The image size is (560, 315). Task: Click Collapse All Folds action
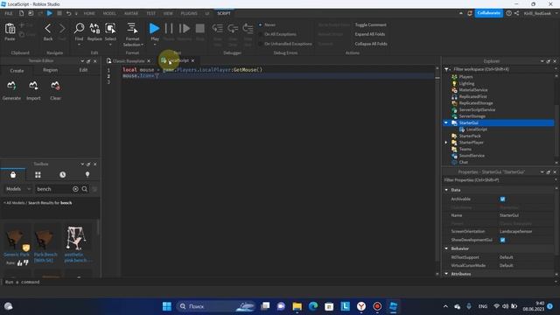click(371, 44)
